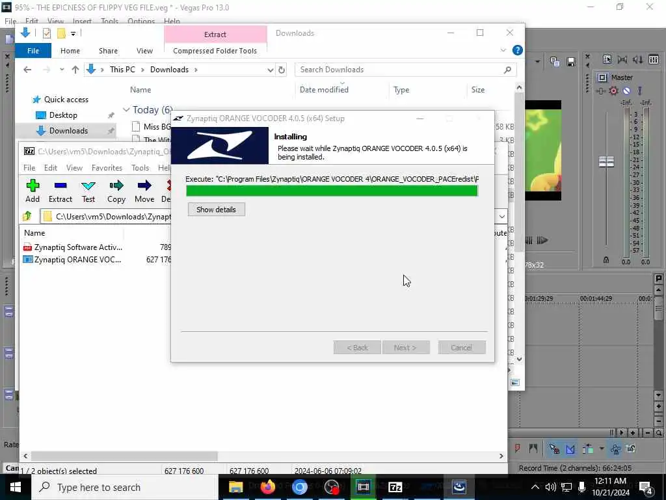The image size is (666, 500).
Task: Sort by Date modified column
Action: coord(324,90)
